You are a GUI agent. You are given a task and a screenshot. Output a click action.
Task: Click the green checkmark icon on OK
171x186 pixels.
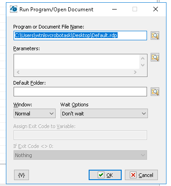click(x=101, y=175)
